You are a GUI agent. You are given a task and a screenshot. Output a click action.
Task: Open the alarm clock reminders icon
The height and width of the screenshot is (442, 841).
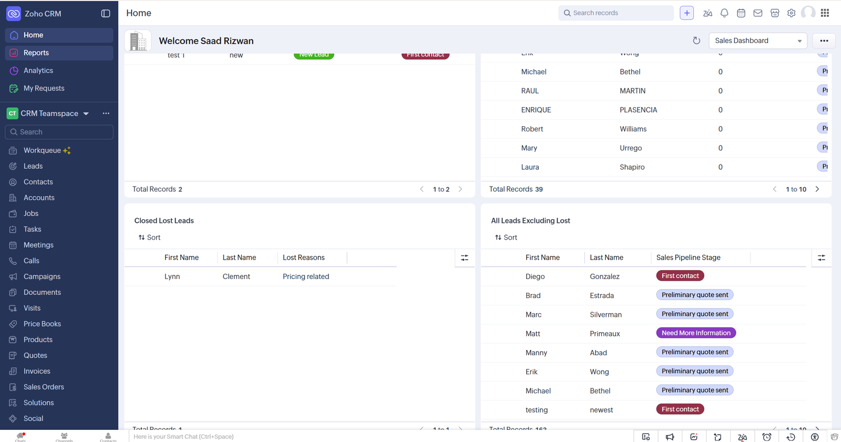[767, 437]
